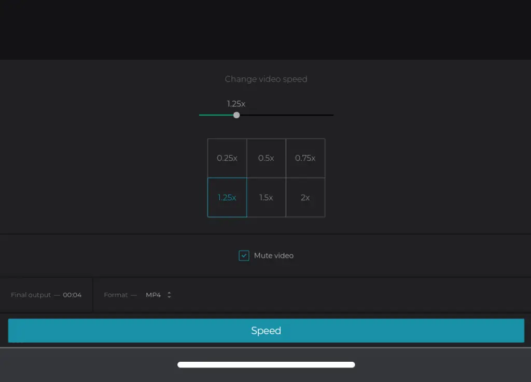Image resolution: width=531 pixels, height=382 pixels.
Task: Click the Change video speed heading
Action: (266, 79)
